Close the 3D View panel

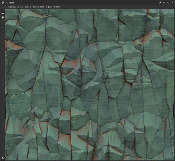172,3
